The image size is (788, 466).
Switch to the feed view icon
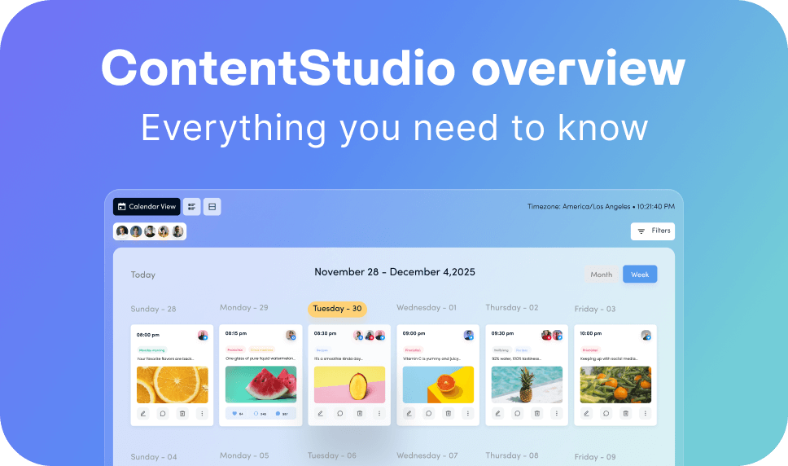pos(212,207)
